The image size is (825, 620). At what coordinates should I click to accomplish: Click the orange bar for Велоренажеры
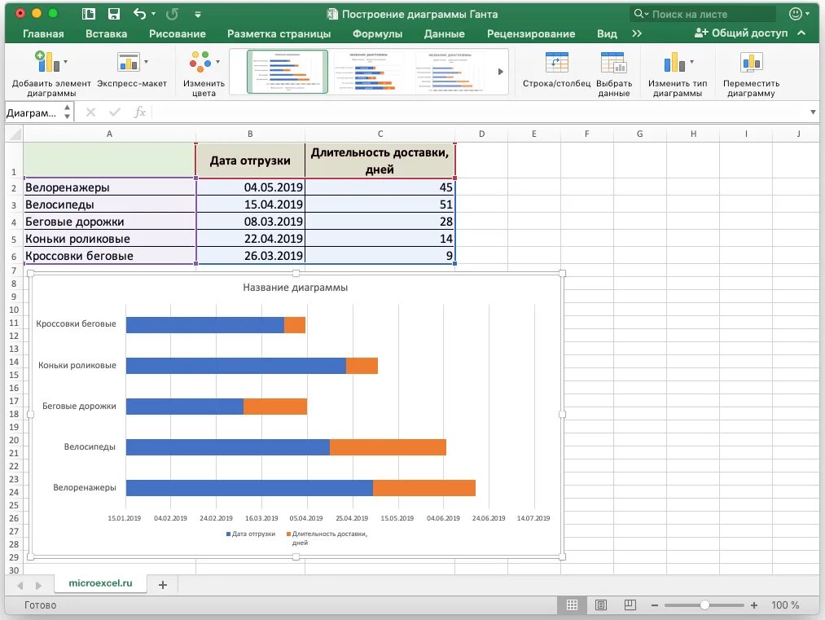pyautogui.click(x=424, y=488)
